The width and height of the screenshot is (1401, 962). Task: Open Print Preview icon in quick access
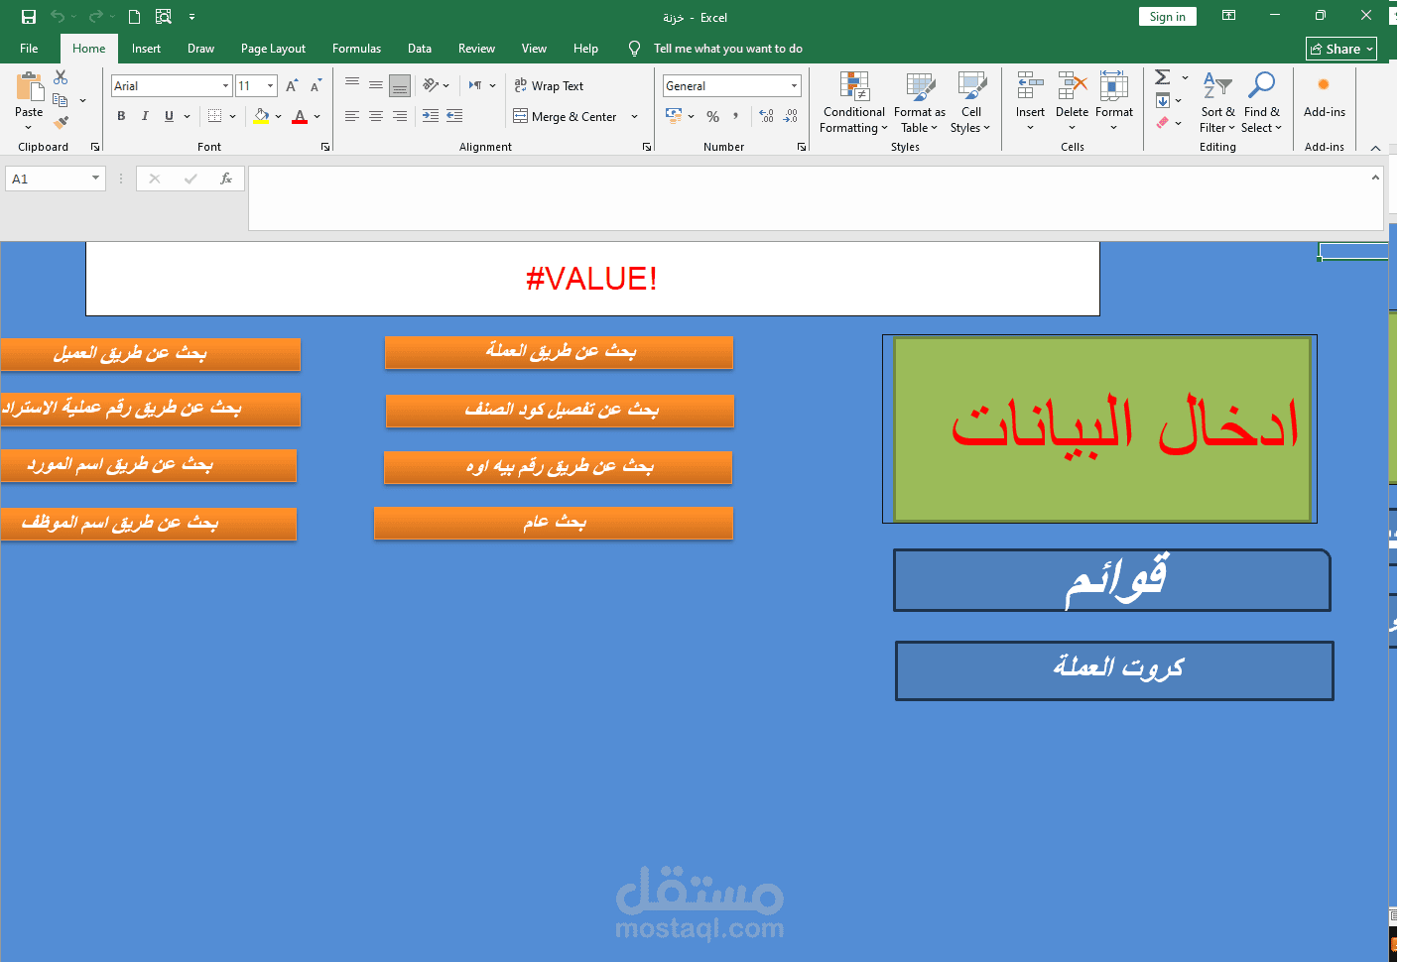tap(164, 17)
